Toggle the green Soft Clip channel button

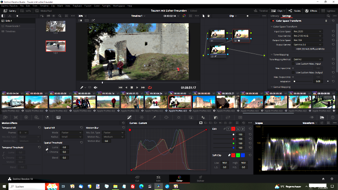point(238,155)
